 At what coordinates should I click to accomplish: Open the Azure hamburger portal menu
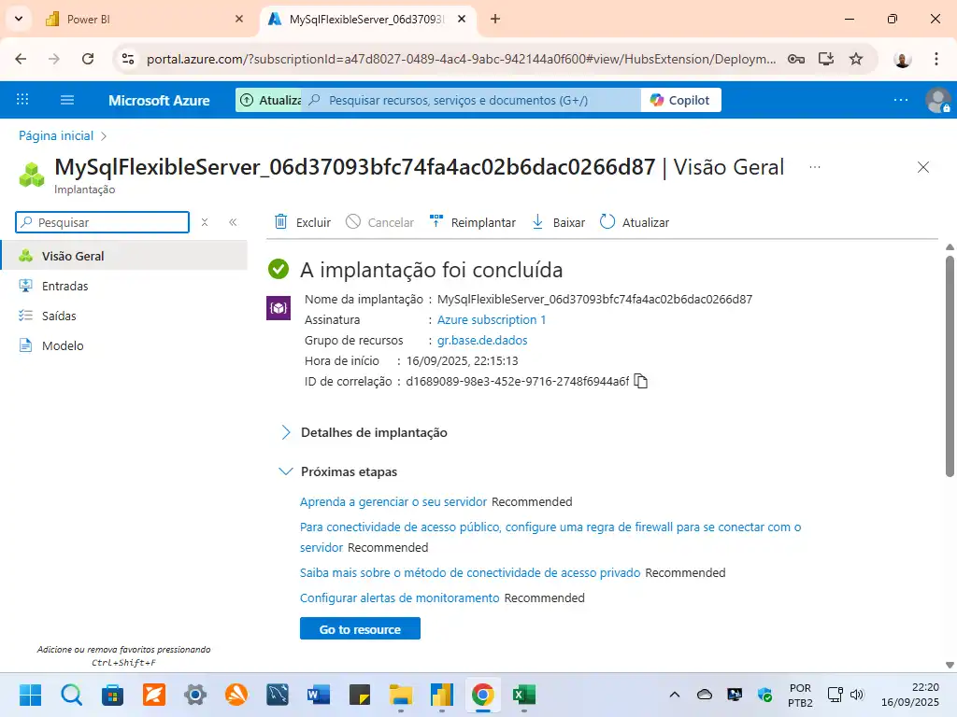pyautogui.click(x=67, y=99)
